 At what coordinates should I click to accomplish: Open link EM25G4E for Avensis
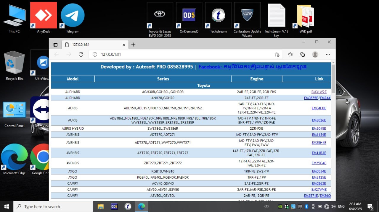[x=319, y=163]
